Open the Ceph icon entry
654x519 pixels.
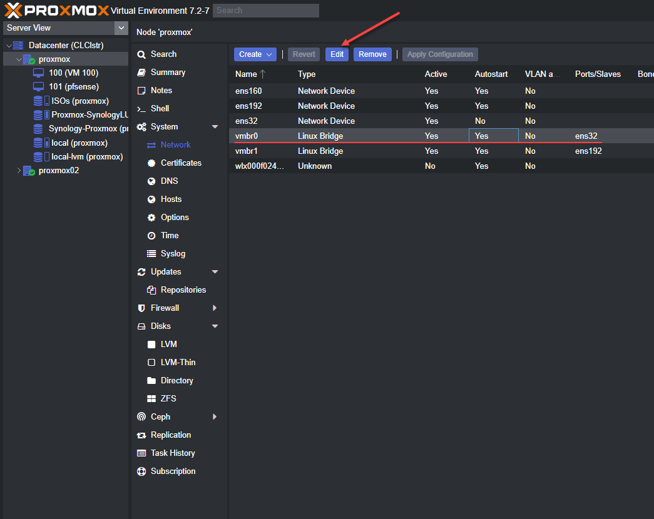coord(141,417)
